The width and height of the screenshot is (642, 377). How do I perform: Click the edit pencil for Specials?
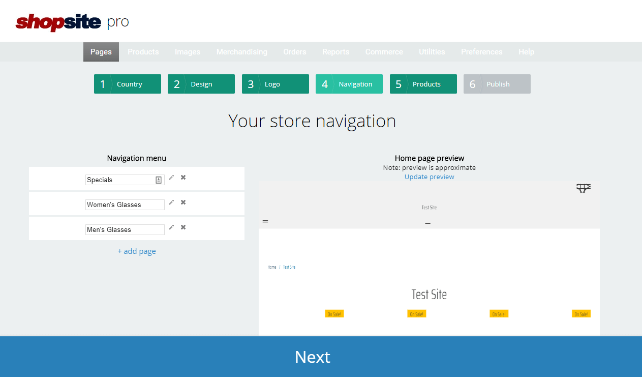coord(171,178)
